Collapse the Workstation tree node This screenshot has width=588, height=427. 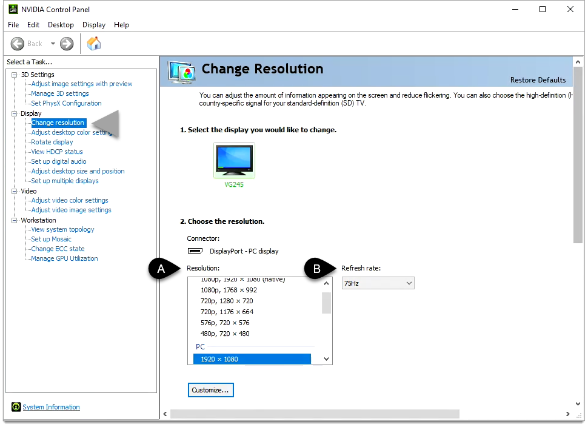(x=14, y=220)
